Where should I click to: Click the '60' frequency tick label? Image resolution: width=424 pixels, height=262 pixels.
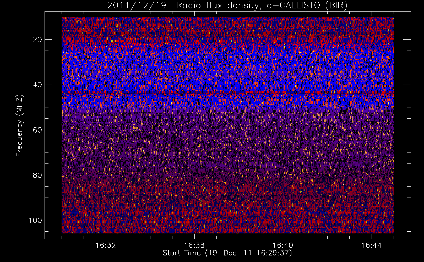click(38, 130)
